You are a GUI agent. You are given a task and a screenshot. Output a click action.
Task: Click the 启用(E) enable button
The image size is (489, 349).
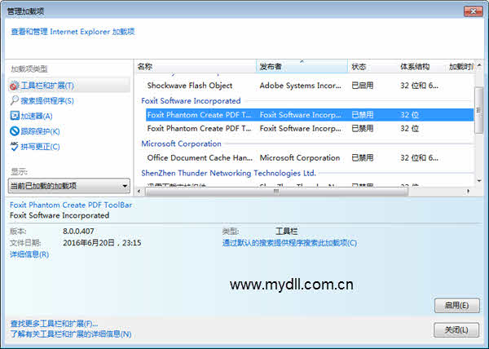tap(457, 305)
